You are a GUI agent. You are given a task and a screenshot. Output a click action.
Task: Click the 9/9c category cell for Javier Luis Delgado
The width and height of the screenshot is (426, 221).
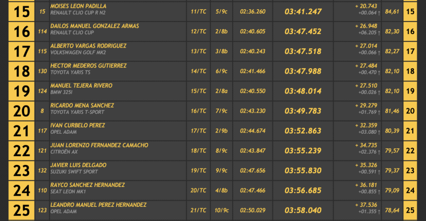(221, 171)
